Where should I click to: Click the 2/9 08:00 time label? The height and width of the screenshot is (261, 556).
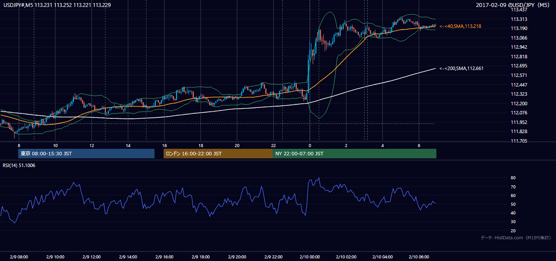19,257
